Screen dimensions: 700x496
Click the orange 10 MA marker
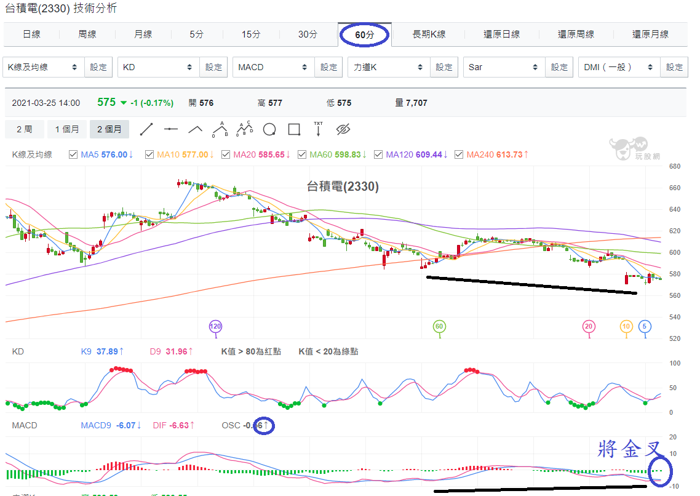(626, 326)
